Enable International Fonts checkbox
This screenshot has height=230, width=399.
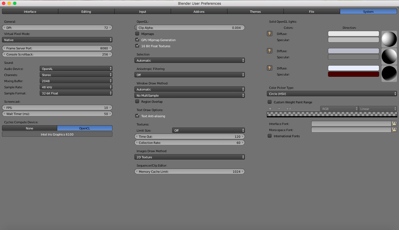(x=270, y=136)
